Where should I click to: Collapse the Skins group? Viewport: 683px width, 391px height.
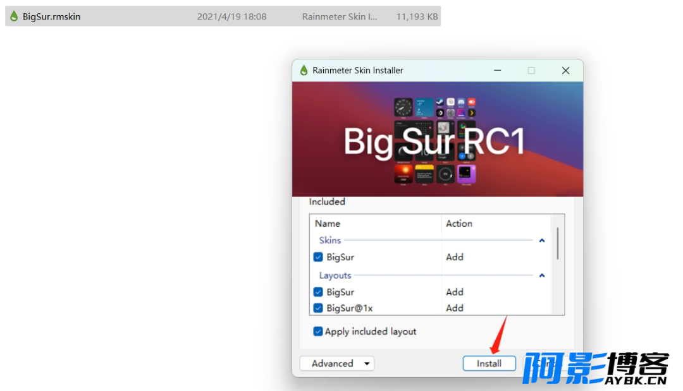(x=542, y=241)
